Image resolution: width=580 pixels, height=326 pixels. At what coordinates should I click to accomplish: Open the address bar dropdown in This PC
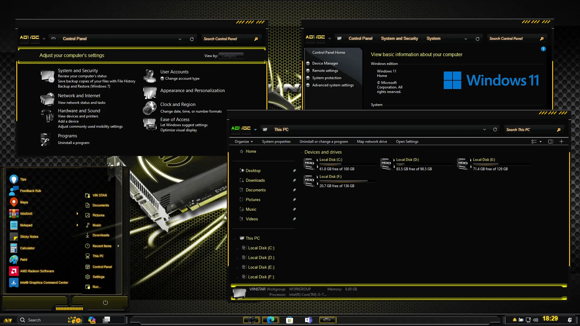pyautogui.click(x=484, y=129)
